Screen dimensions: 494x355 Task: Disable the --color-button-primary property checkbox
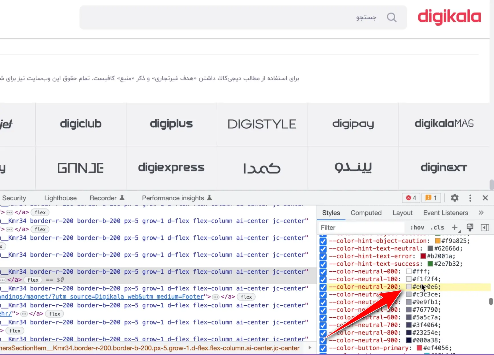click(x=323, y=348)
